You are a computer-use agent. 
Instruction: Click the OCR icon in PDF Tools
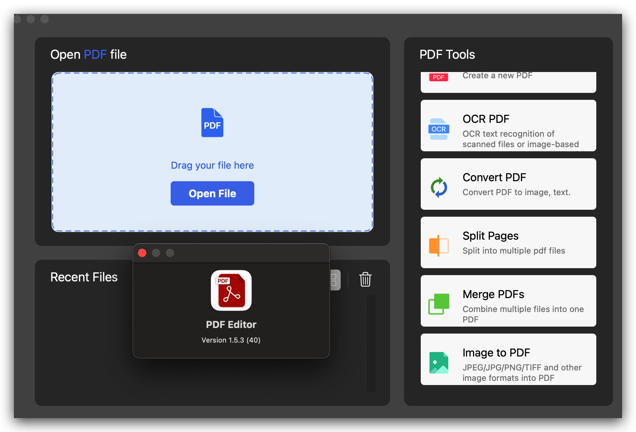click(439, 129)
